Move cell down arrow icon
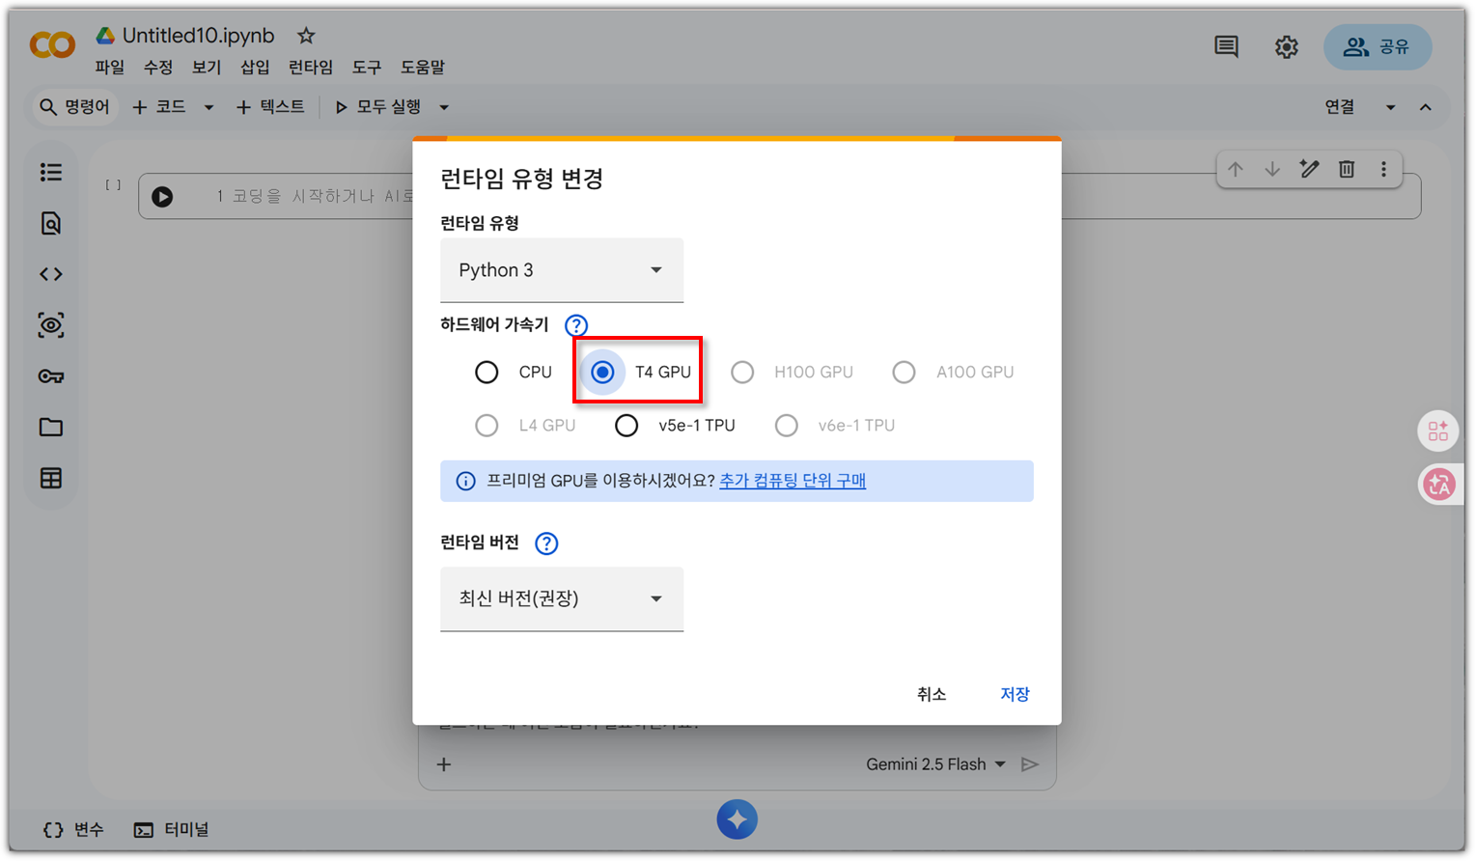1475x861 pixels. pos(1272,169)
